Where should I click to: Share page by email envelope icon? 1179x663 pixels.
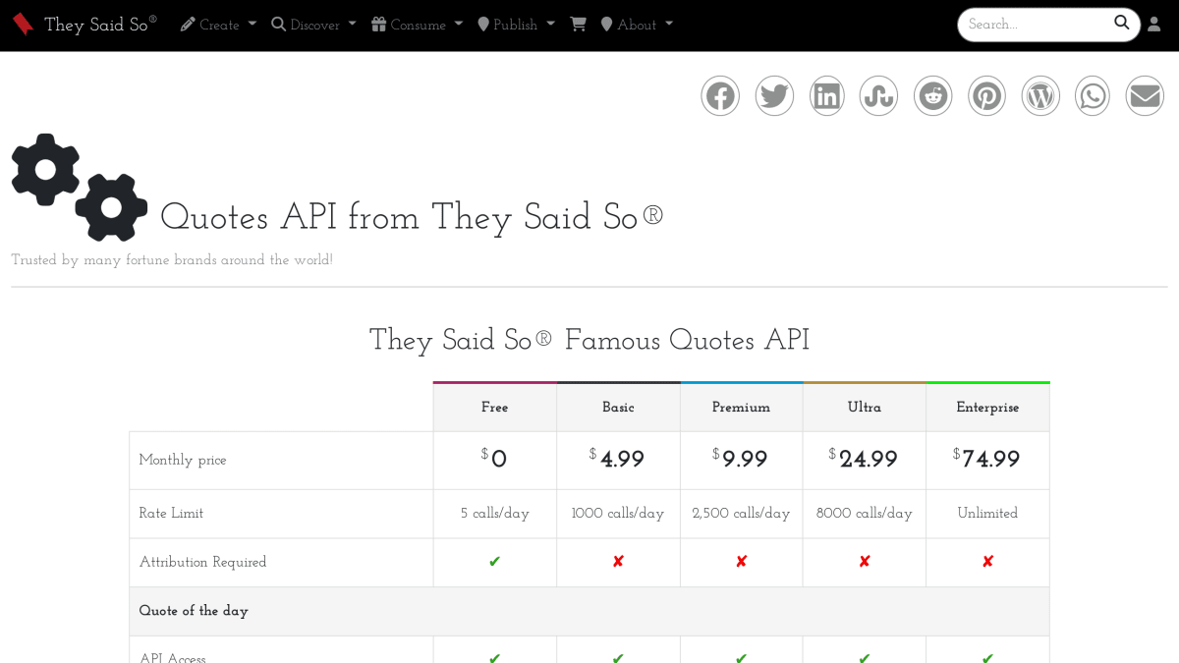click(1145, 96)
